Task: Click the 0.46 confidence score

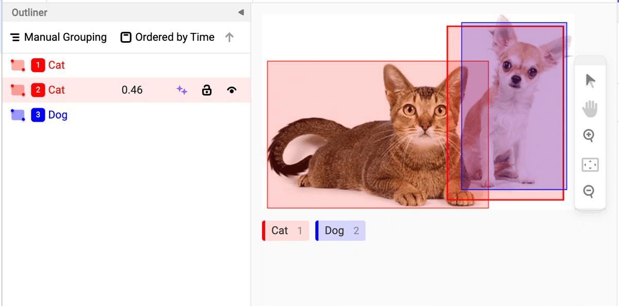Action: [x=132, y=90]
